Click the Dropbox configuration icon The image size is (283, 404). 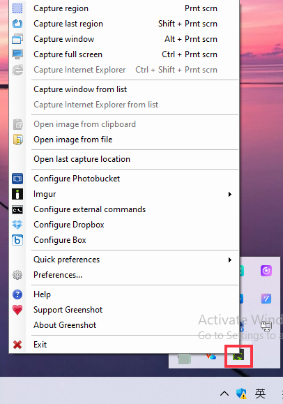pyautogui.click(x=17, y=225)
